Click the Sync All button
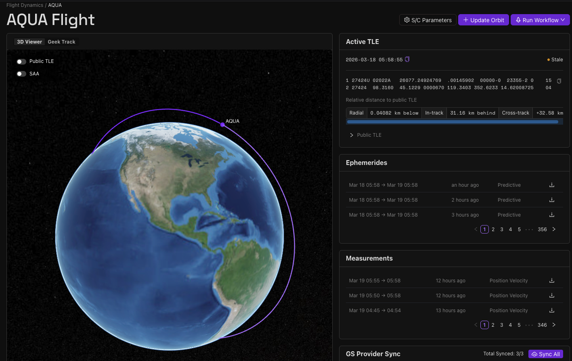Screen dimensions: 572x361 point(546,354)
